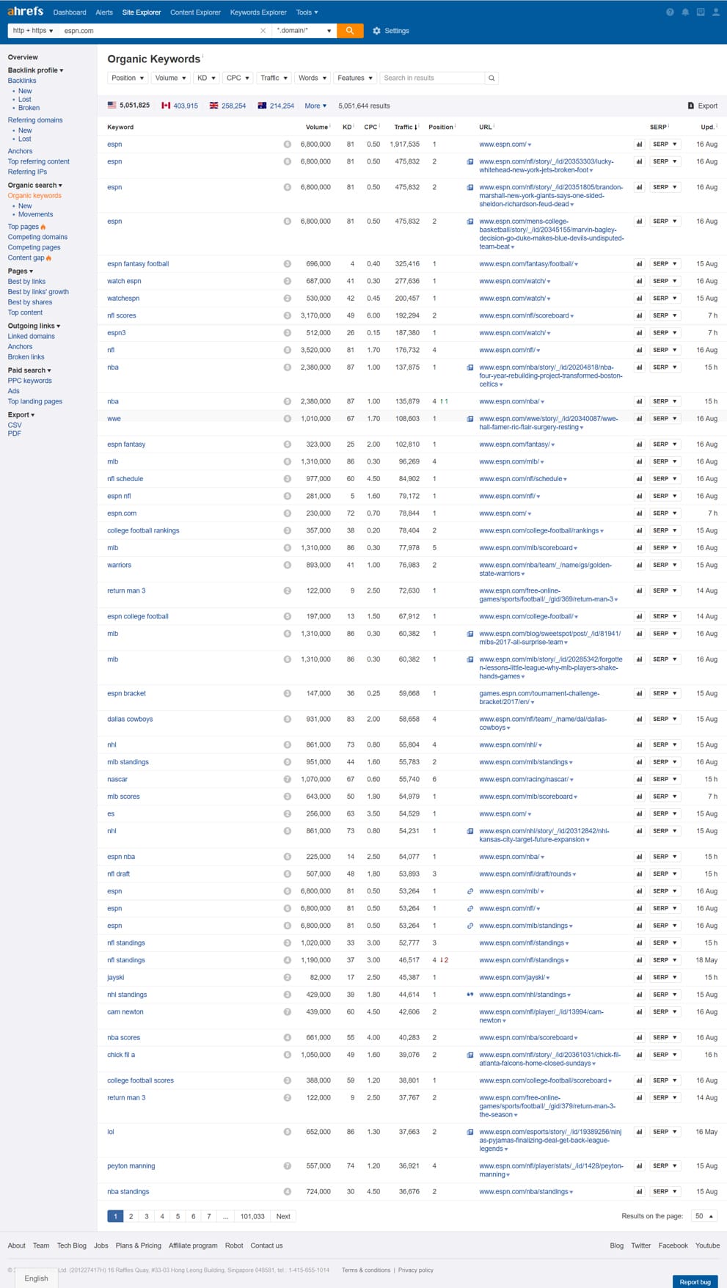This screenshot has width=727, height=1288.
Task: Open chart icon for lol row
Action: [x=639, y=1132]
